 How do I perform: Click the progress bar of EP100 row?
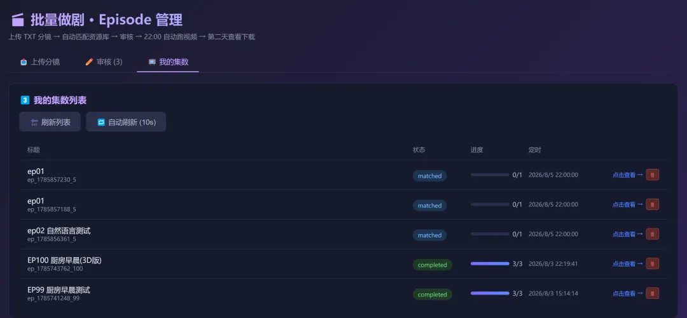(490, 264)
